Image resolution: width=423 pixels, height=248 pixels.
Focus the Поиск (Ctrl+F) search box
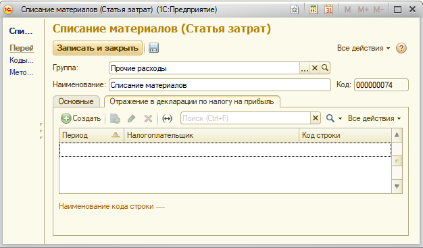(x=245, y=118)
